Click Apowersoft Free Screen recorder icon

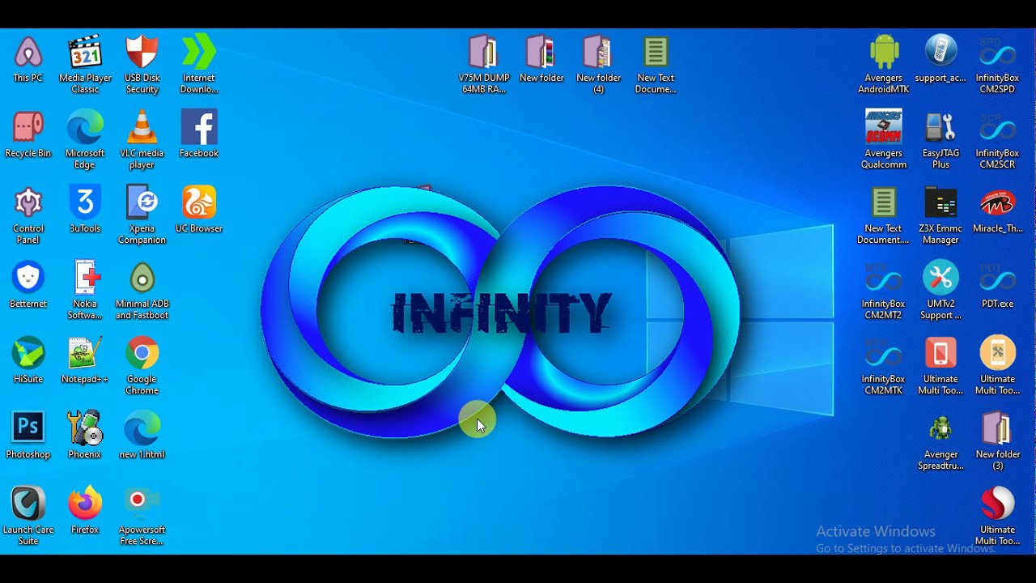click(142, 517)
